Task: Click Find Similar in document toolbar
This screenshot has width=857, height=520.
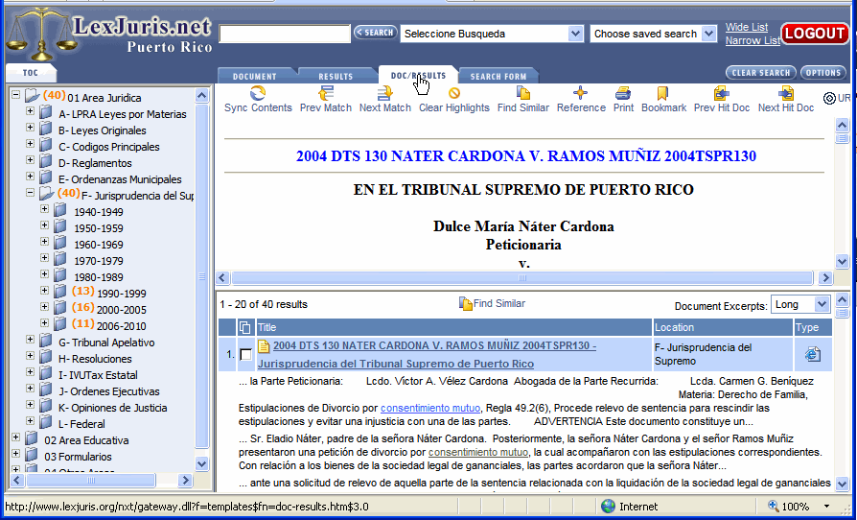Action: (x=523, y=99)
